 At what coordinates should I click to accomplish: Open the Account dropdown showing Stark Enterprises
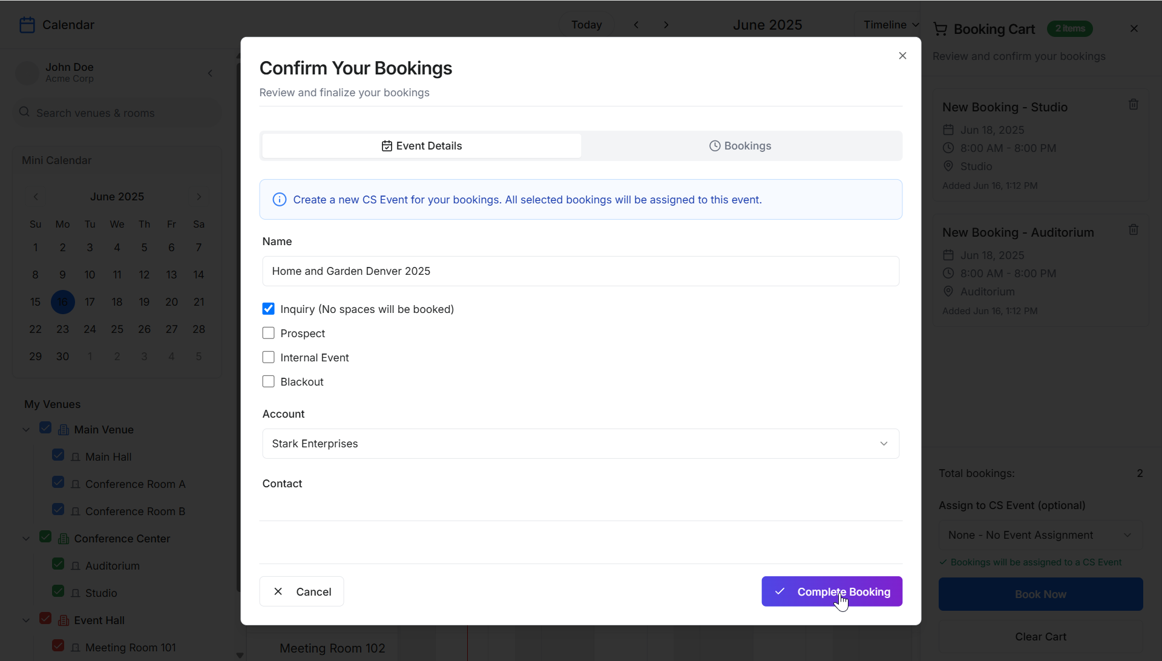580,444
